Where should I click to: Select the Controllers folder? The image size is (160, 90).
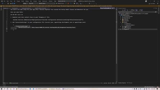tap(126, 21)
